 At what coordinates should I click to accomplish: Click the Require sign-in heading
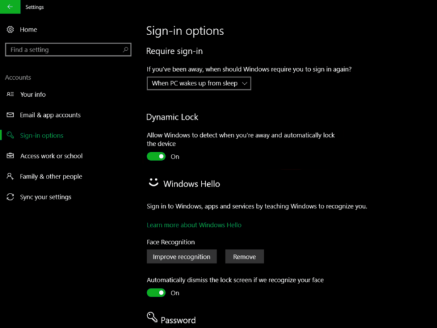[175, 52]
